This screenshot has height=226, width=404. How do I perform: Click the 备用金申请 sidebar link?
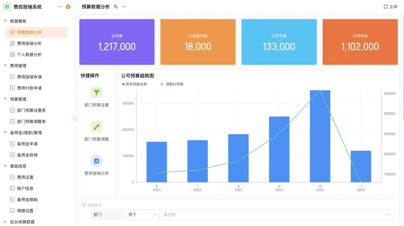27,144
